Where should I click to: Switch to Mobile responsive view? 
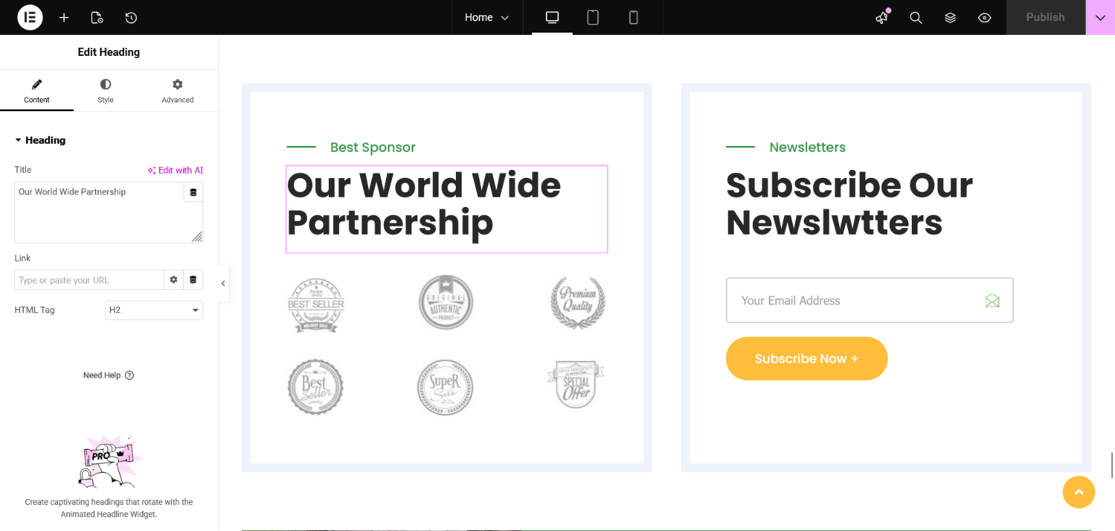[x=634, y=17]
